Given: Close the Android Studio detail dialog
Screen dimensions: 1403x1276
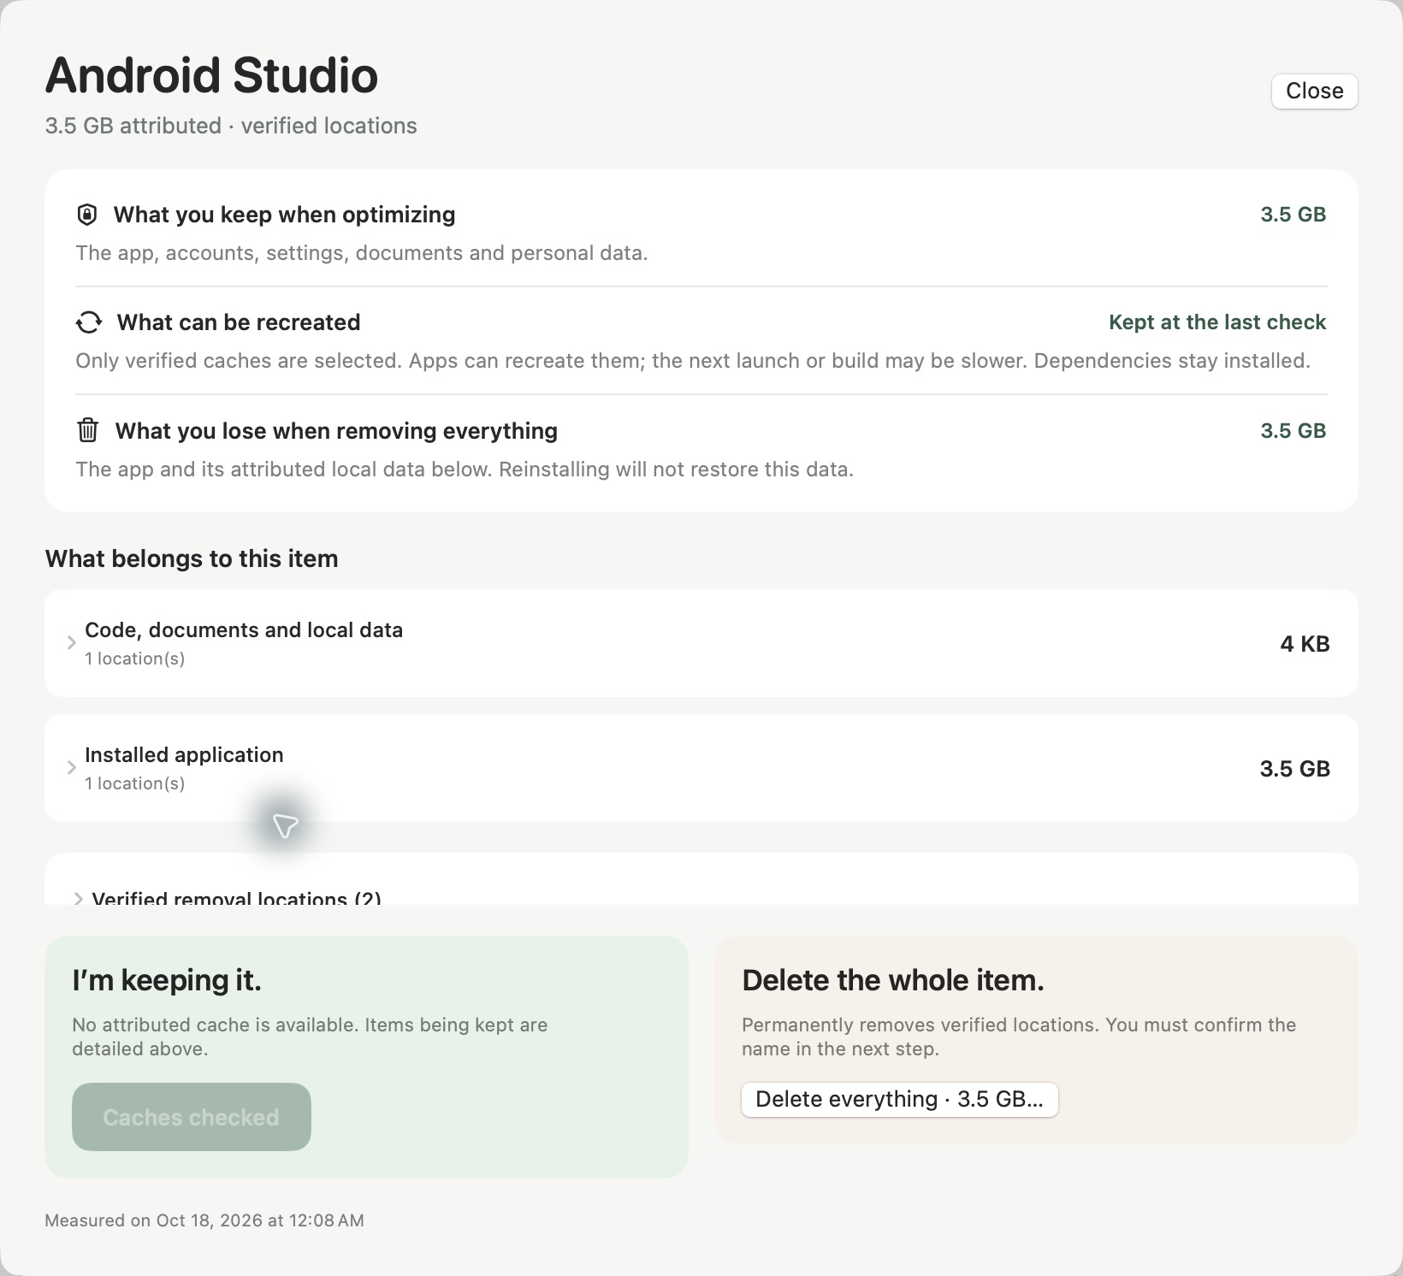Looking at the screenshot, I should pyautogui.click(x=1314, y=91).
